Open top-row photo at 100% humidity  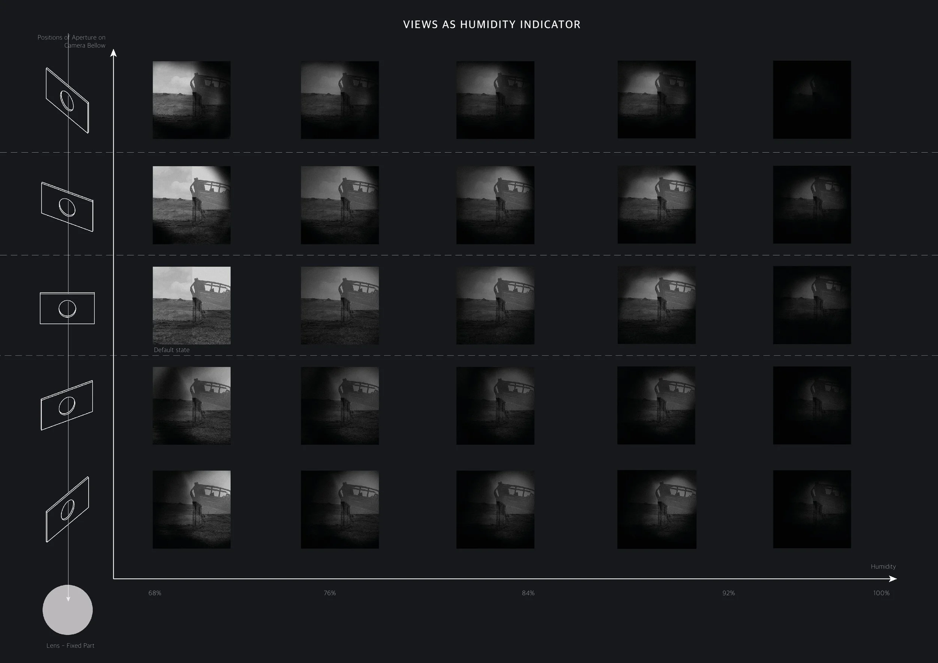coord(812,100)
